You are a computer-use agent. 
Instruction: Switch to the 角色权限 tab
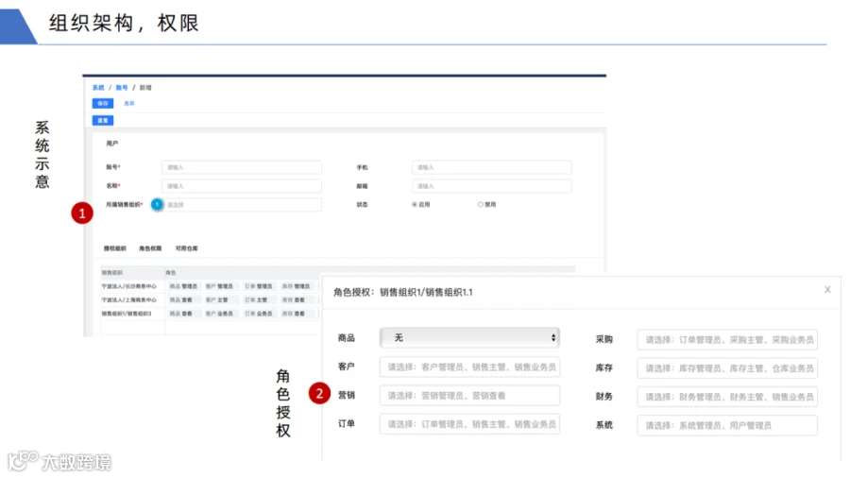click(x=150, y=248)
